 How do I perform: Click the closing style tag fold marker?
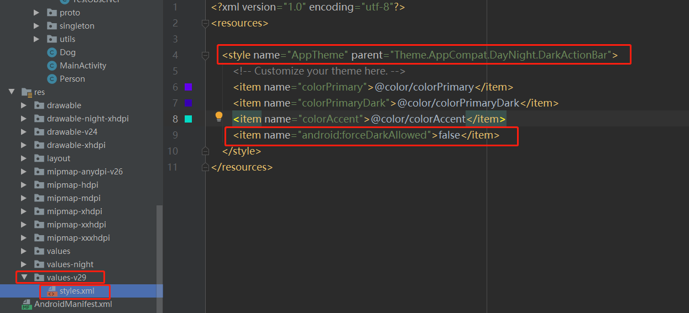click(206, 151)
